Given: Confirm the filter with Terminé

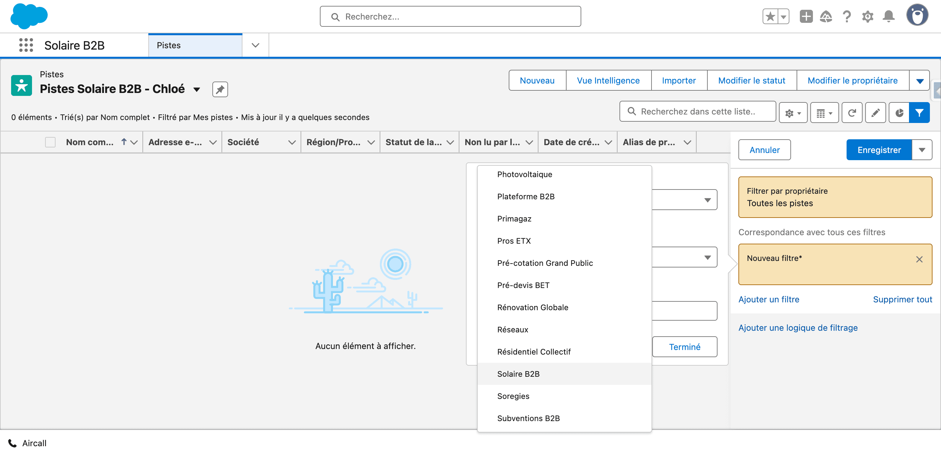Looking at the screenshot, I should 685,347.
